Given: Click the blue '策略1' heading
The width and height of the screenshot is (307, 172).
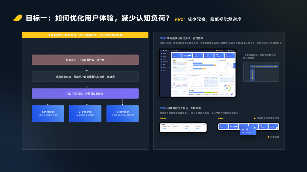Looking at the screenshot, I should click(x=163, y=38).
